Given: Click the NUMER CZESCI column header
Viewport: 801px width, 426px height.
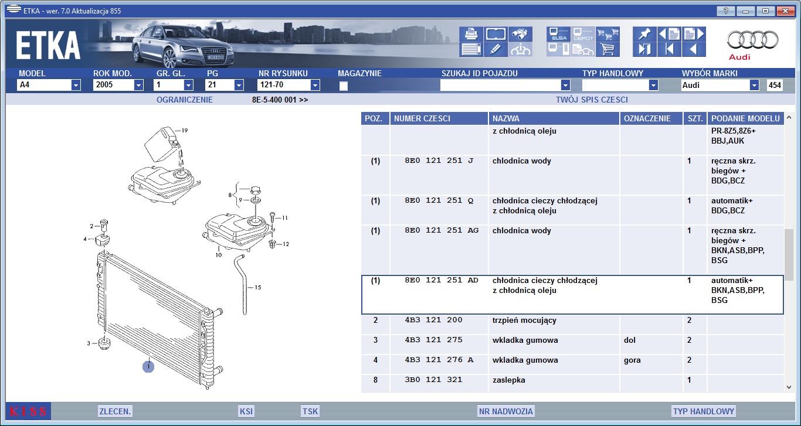Looking at the screenshot, I should click(x=439, y=118).
